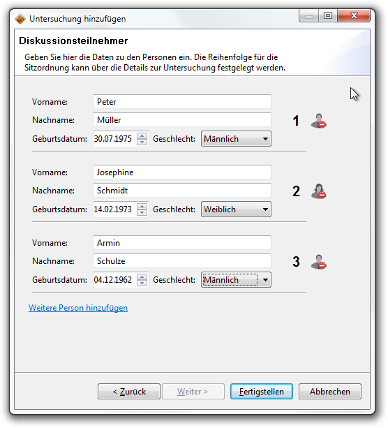Screen dimensions: 388x428
Task: Remove participant 3 Armin Schulze
Action: [319, 262]
